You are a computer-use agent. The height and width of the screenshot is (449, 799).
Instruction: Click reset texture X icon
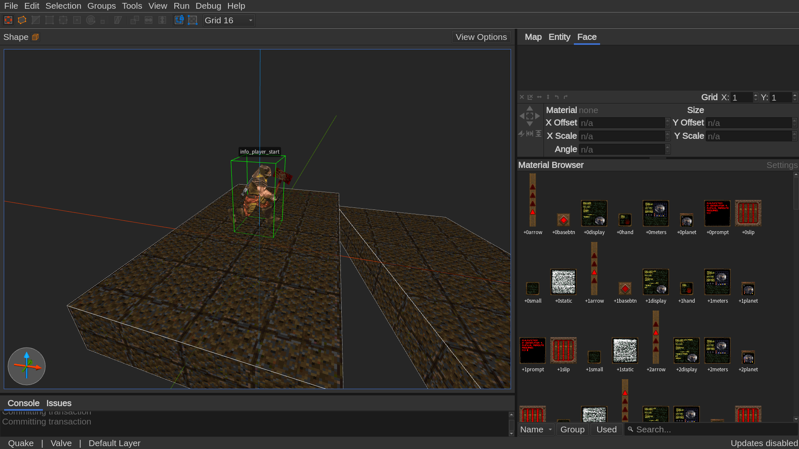[522, 97]
